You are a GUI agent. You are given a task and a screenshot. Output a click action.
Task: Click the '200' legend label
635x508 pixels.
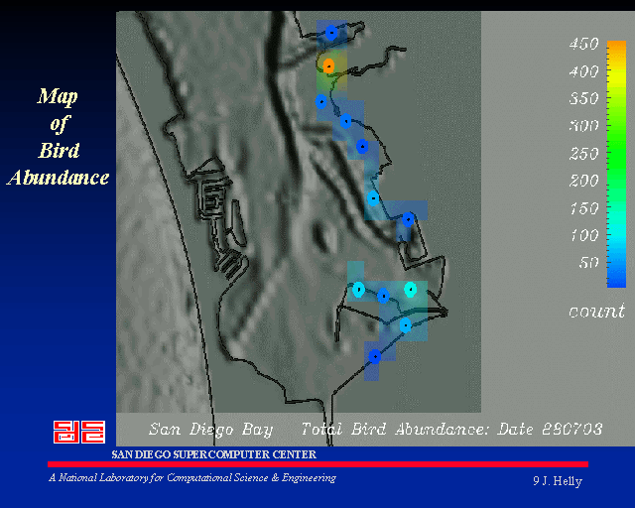[583, 181]
